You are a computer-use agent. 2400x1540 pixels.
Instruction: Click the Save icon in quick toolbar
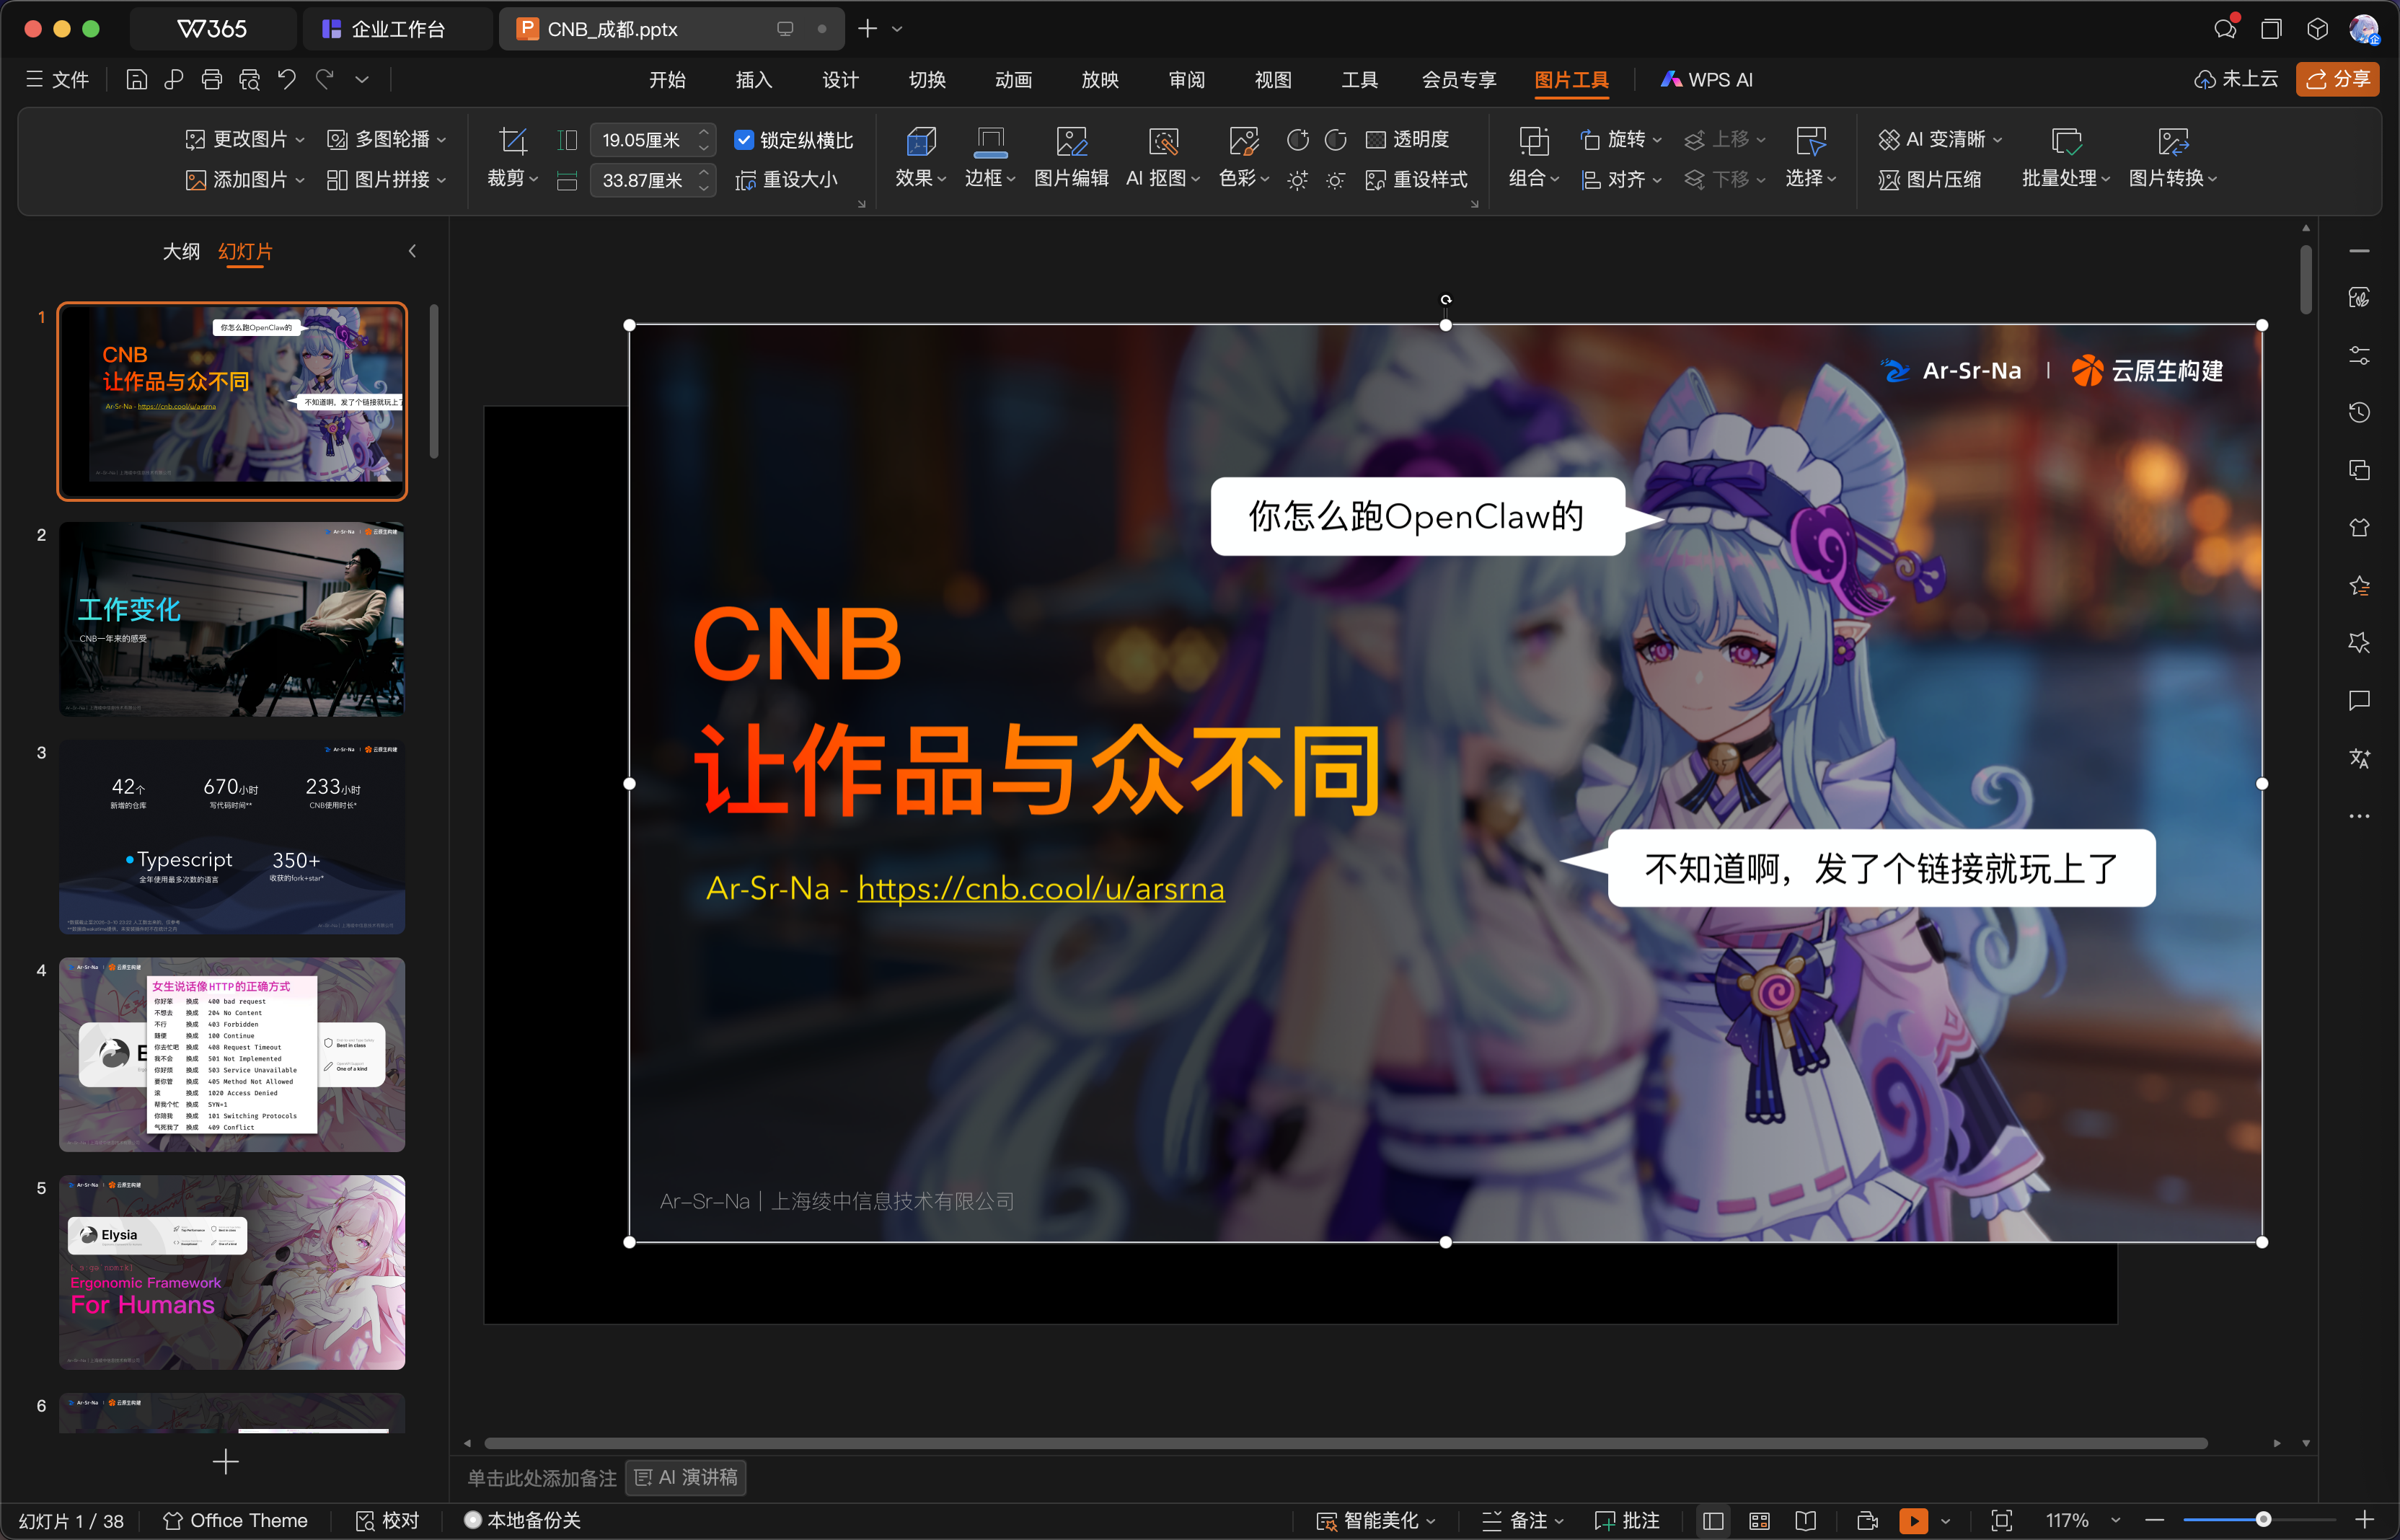click(136, 79)
